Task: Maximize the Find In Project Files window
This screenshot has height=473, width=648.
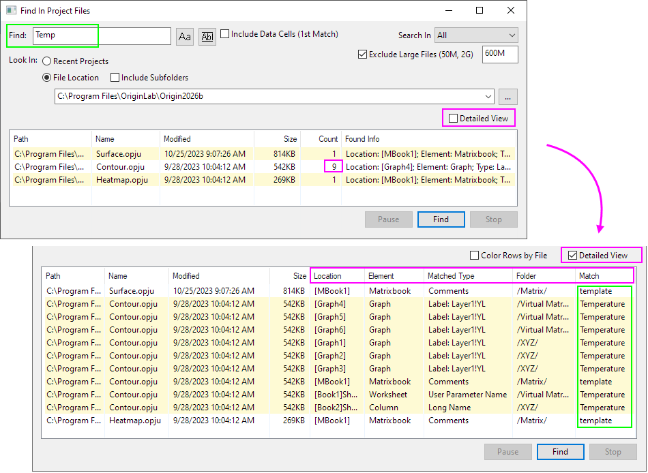Action: click(480, 10)
